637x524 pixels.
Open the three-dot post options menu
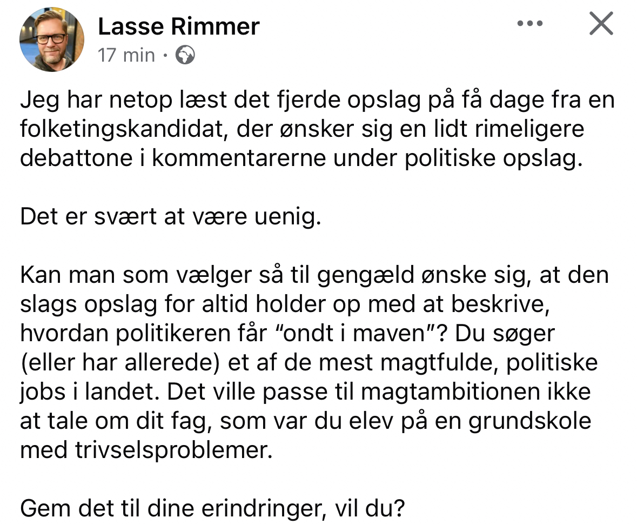click(x=529, y=24)
